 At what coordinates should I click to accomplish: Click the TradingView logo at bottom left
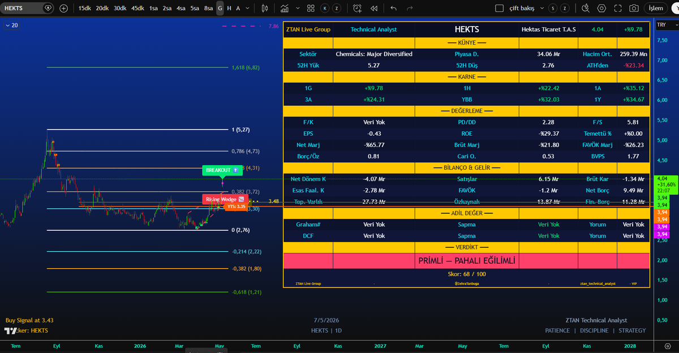tap(11, 330)
